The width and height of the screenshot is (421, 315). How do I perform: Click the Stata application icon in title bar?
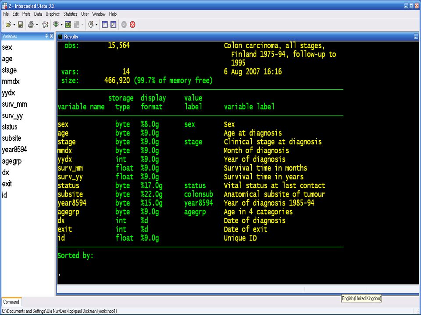tap(4, 6)
